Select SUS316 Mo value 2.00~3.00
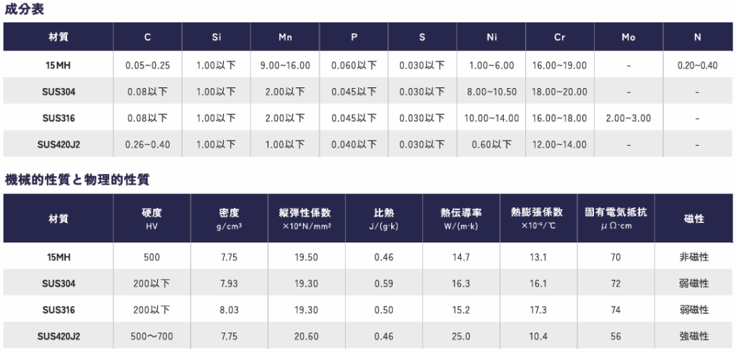The height and width of the screenshot is (355, 739). [629, 118]
